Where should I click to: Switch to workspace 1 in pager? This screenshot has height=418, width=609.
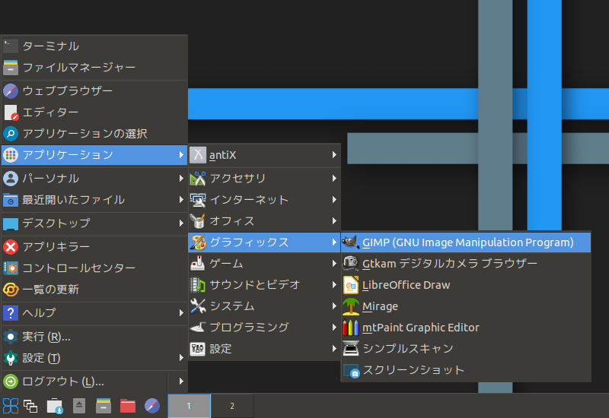coord(189,406)
